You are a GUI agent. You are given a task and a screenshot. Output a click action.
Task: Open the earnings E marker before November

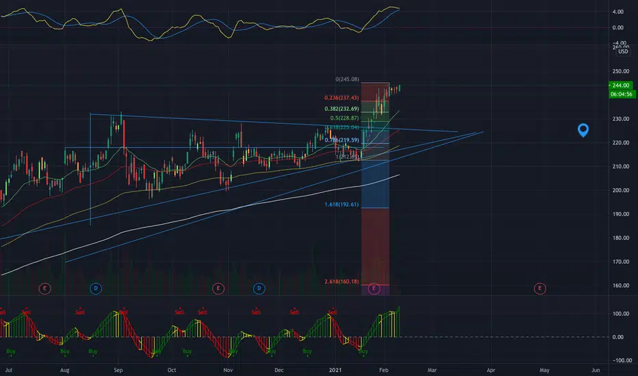(x=218, y=288)
